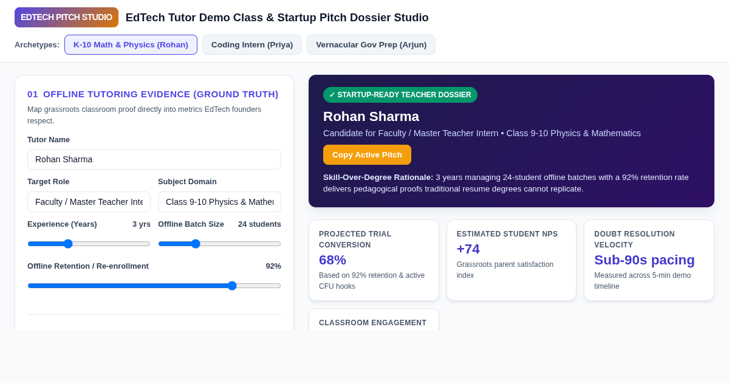Open the Projected Trial Conversion card

click(x=374, y=260)
